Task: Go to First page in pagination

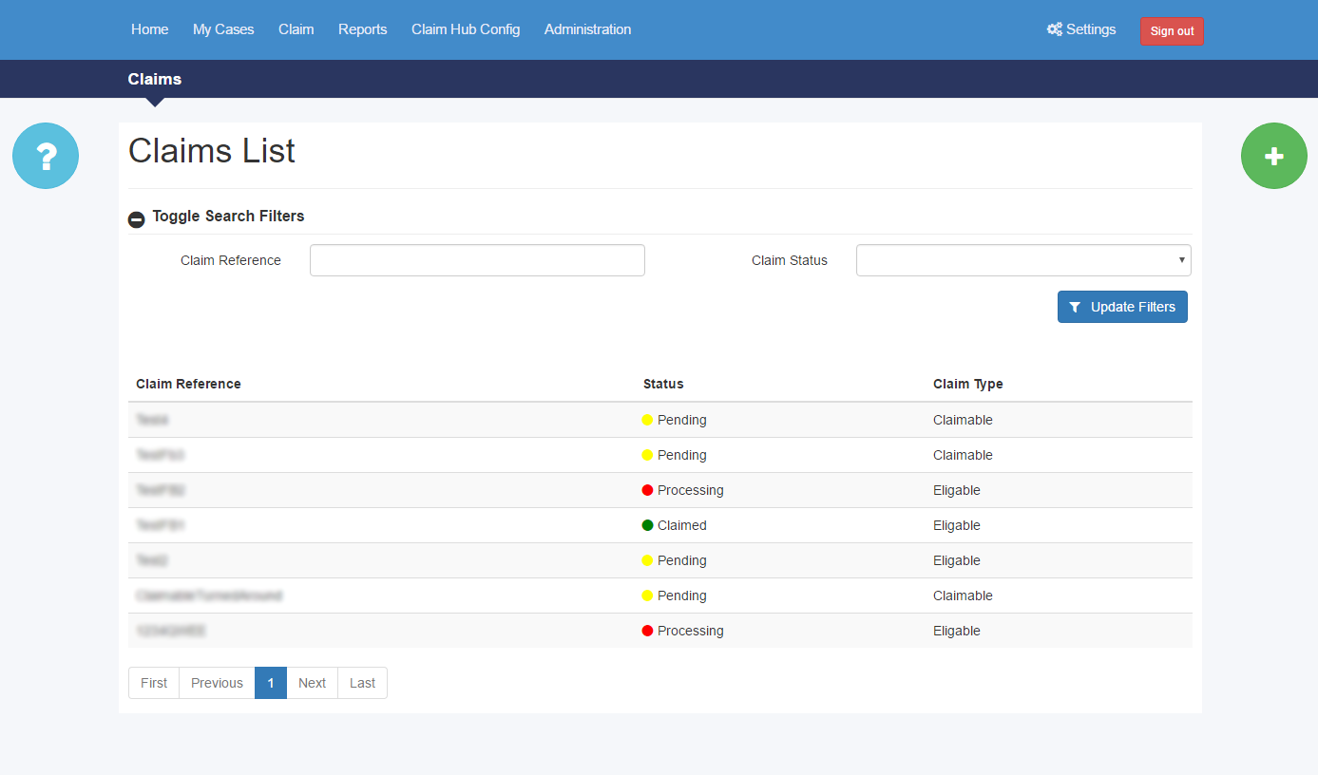Action: tap(154, 683)
